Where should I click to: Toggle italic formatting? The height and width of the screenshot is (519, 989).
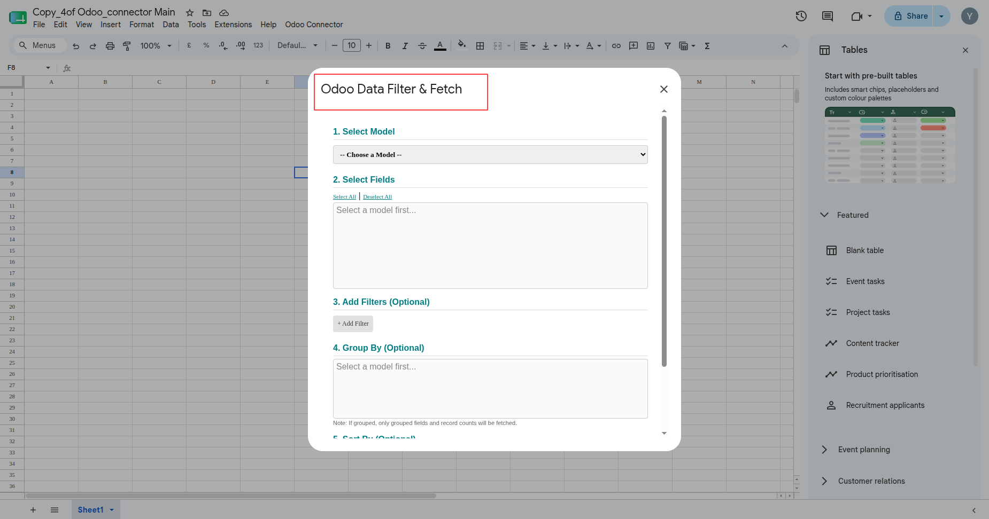coord(405,46)
